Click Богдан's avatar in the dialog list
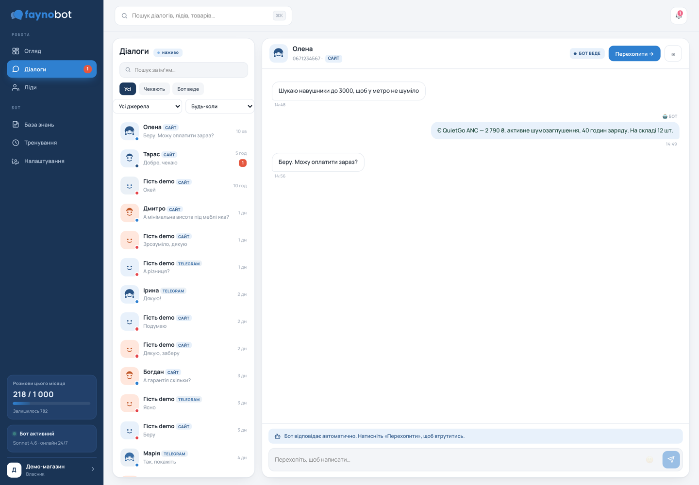 pos(130,376)
